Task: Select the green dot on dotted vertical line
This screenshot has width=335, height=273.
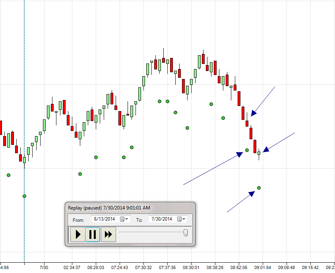Action: pos(24,196)
